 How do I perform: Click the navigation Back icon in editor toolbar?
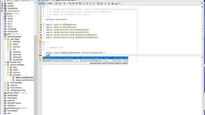click(60, 4)
